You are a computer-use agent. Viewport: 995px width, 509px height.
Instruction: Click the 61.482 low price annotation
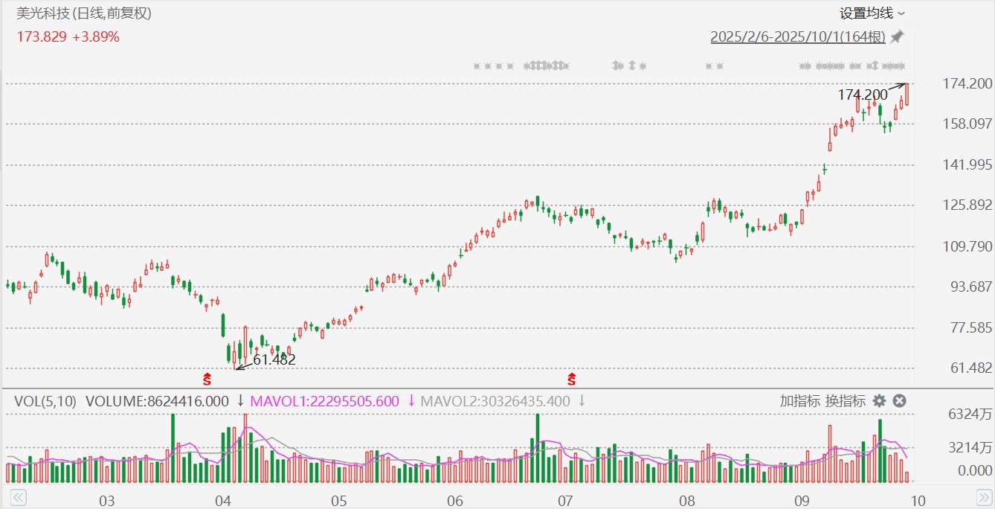(x=274, y=360)
